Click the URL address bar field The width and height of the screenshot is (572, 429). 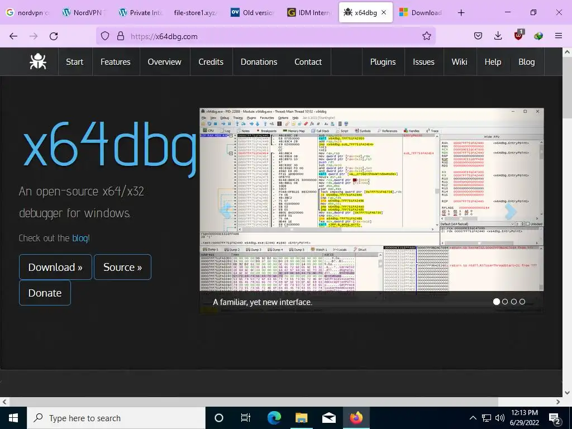pos(265,36)
